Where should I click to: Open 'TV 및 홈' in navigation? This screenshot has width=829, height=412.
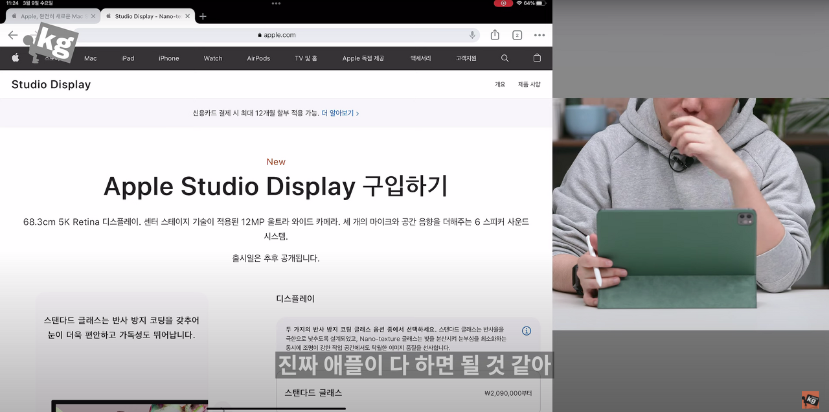click(x=306, y=58)
